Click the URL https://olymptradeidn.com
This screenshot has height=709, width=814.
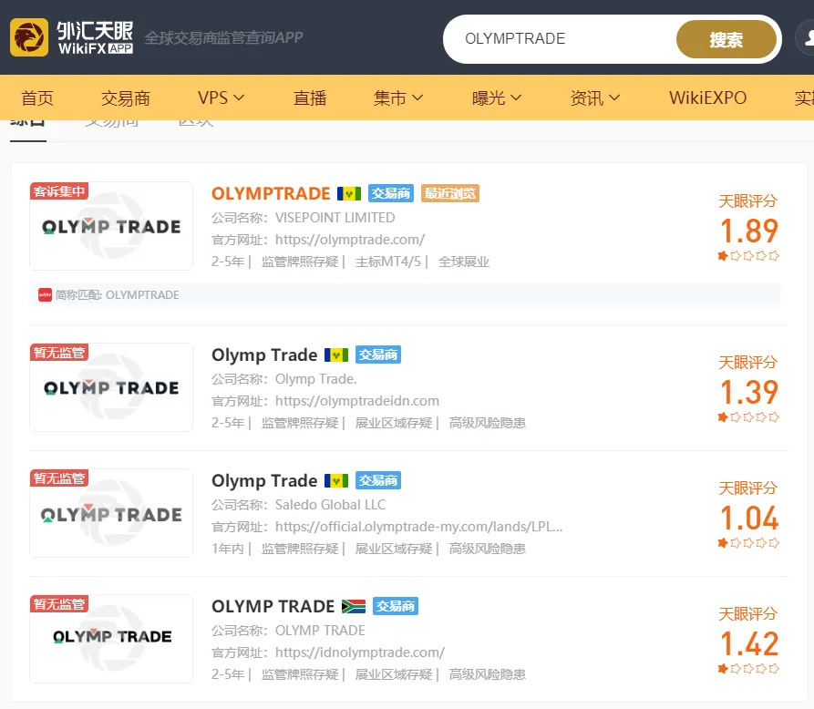(357, 401)
